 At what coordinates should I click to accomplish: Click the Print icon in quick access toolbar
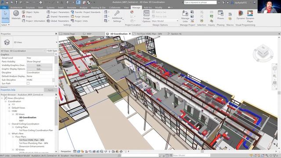(40, 2)
